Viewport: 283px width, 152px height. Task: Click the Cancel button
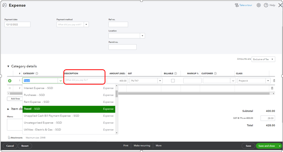click(10, 146)
